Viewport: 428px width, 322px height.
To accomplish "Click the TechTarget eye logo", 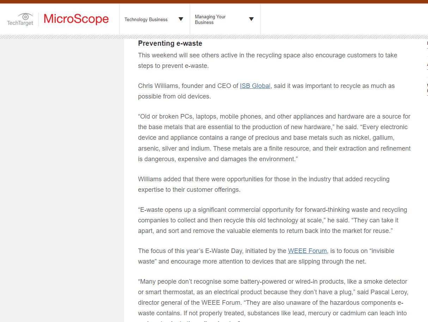I will coord(20,19).
